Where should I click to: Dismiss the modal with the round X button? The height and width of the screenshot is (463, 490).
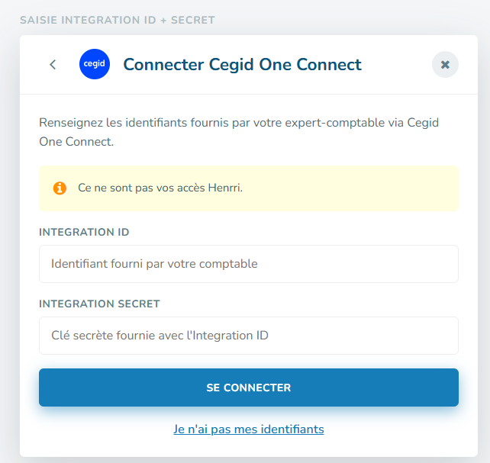pyautogui.click(x=445, y=65)
